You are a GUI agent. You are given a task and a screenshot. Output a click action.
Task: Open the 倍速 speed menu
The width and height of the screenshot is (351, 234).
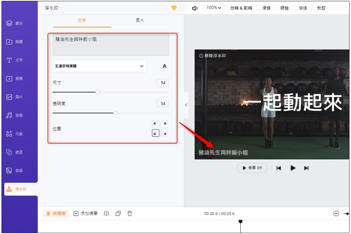point(303,8)
